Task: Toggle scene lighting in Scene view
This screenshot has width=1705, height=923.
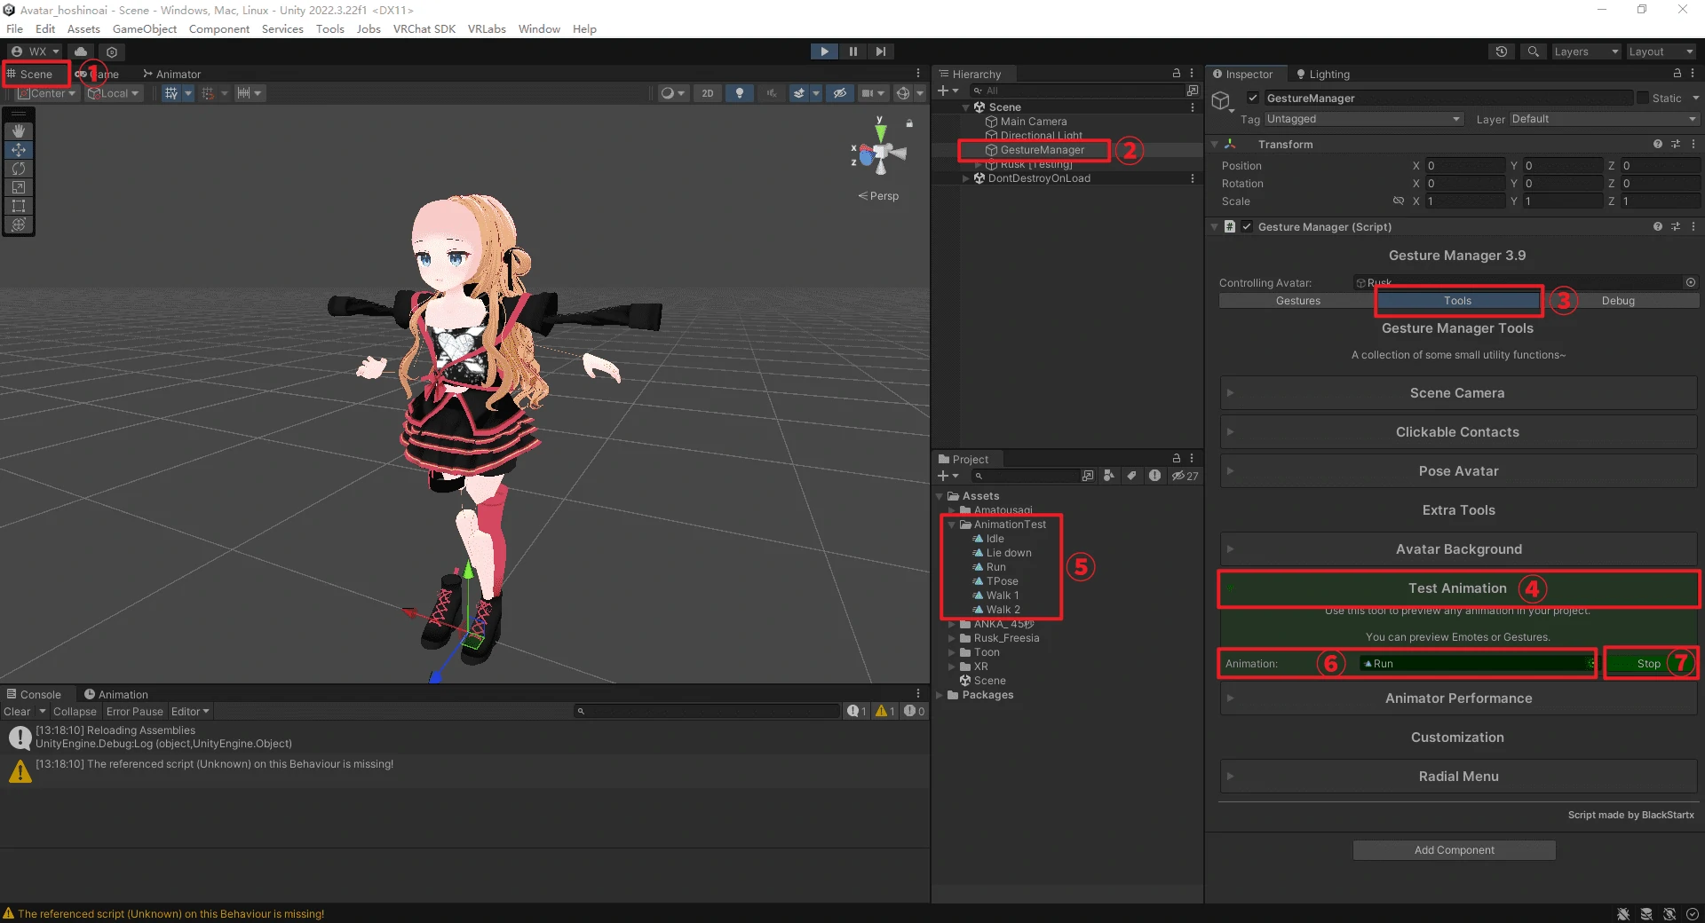Action: point(740,93)
